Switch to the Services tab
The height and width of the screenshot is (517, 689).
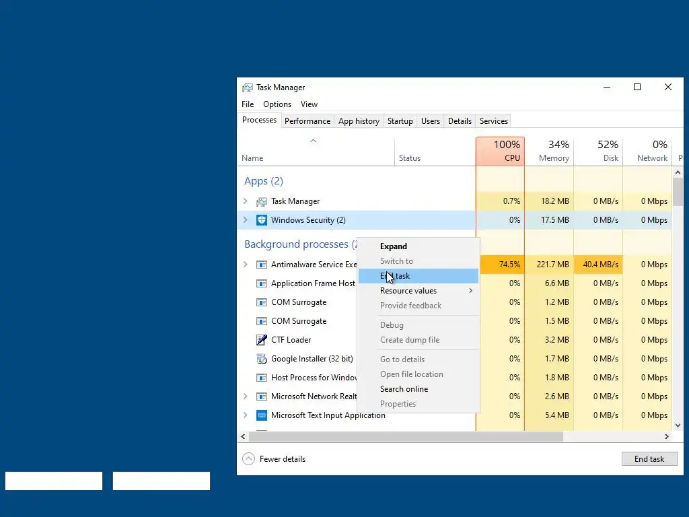pyautogui.click(x=493, y=121)
